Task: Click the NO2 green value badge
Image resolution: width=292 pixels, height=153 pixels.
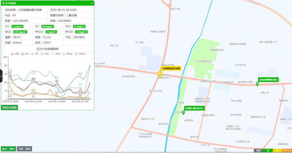Action: [x=21, y=32]
